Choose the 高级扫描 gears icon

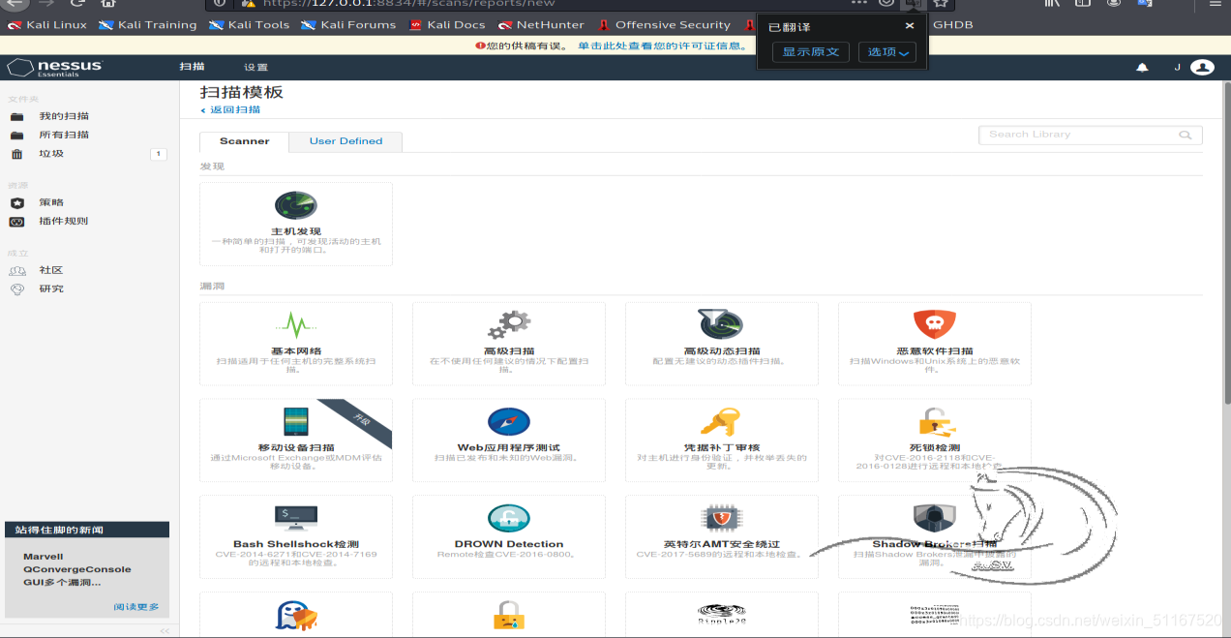coord(508,325)
